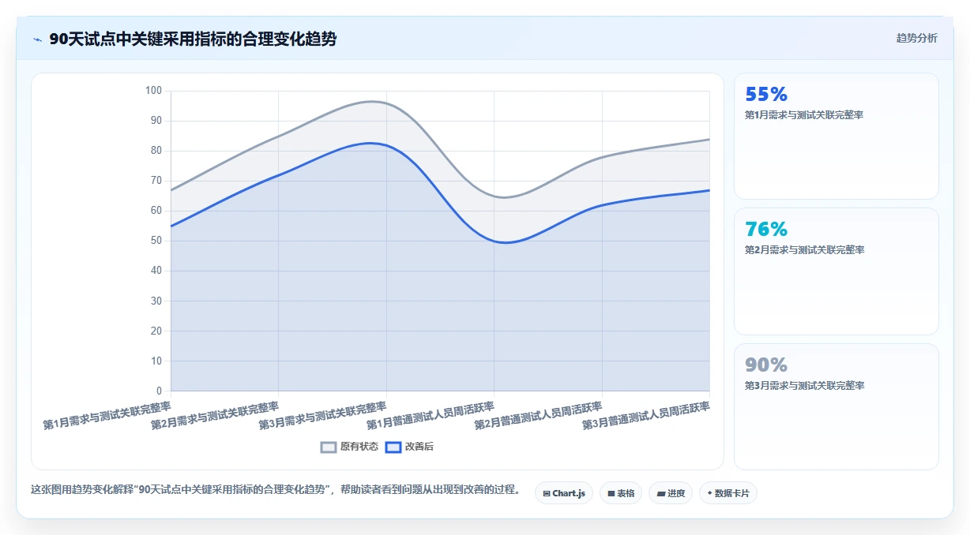Click the y-axis value 0

point(159,391)
